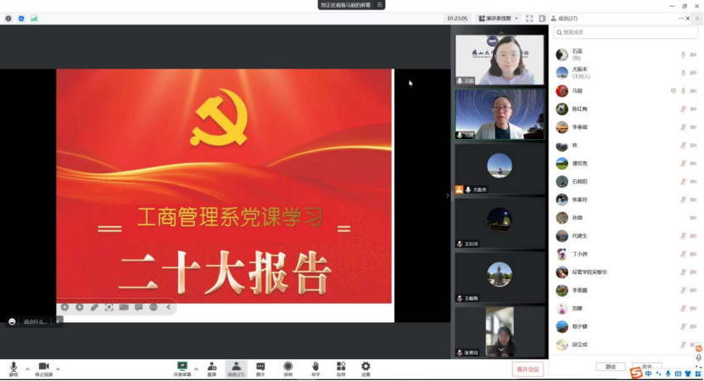Raise hand using the 举手 icon
704x381 pixels.
pyautogui.click(x=315, y=367)
